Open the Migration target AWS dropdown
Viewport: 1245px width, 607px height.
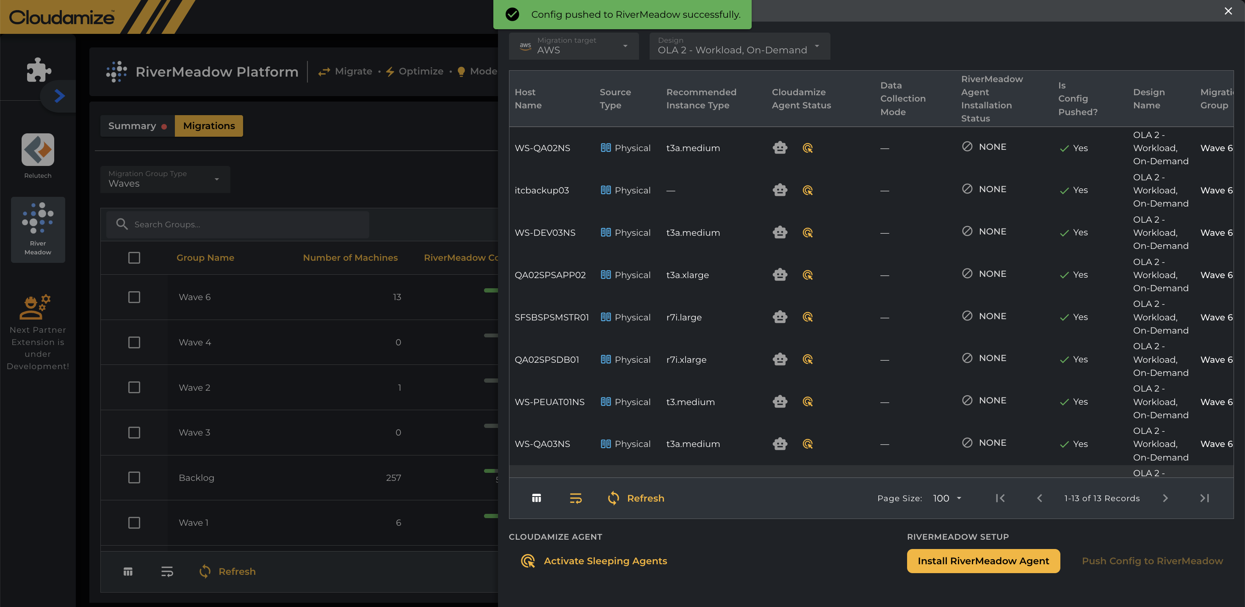tap(574, 46)
